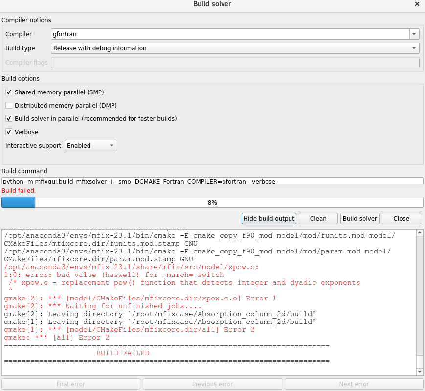
Task: Disable the Verbose checkbox
Action: 9,132
